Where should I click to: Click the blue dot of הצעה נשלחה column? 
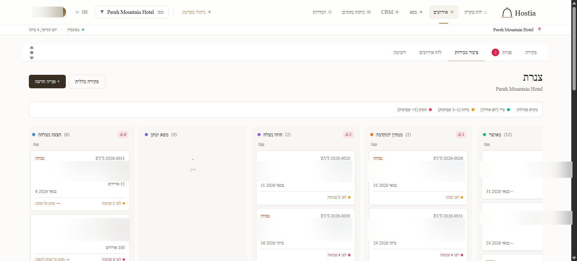coord(34,135)
